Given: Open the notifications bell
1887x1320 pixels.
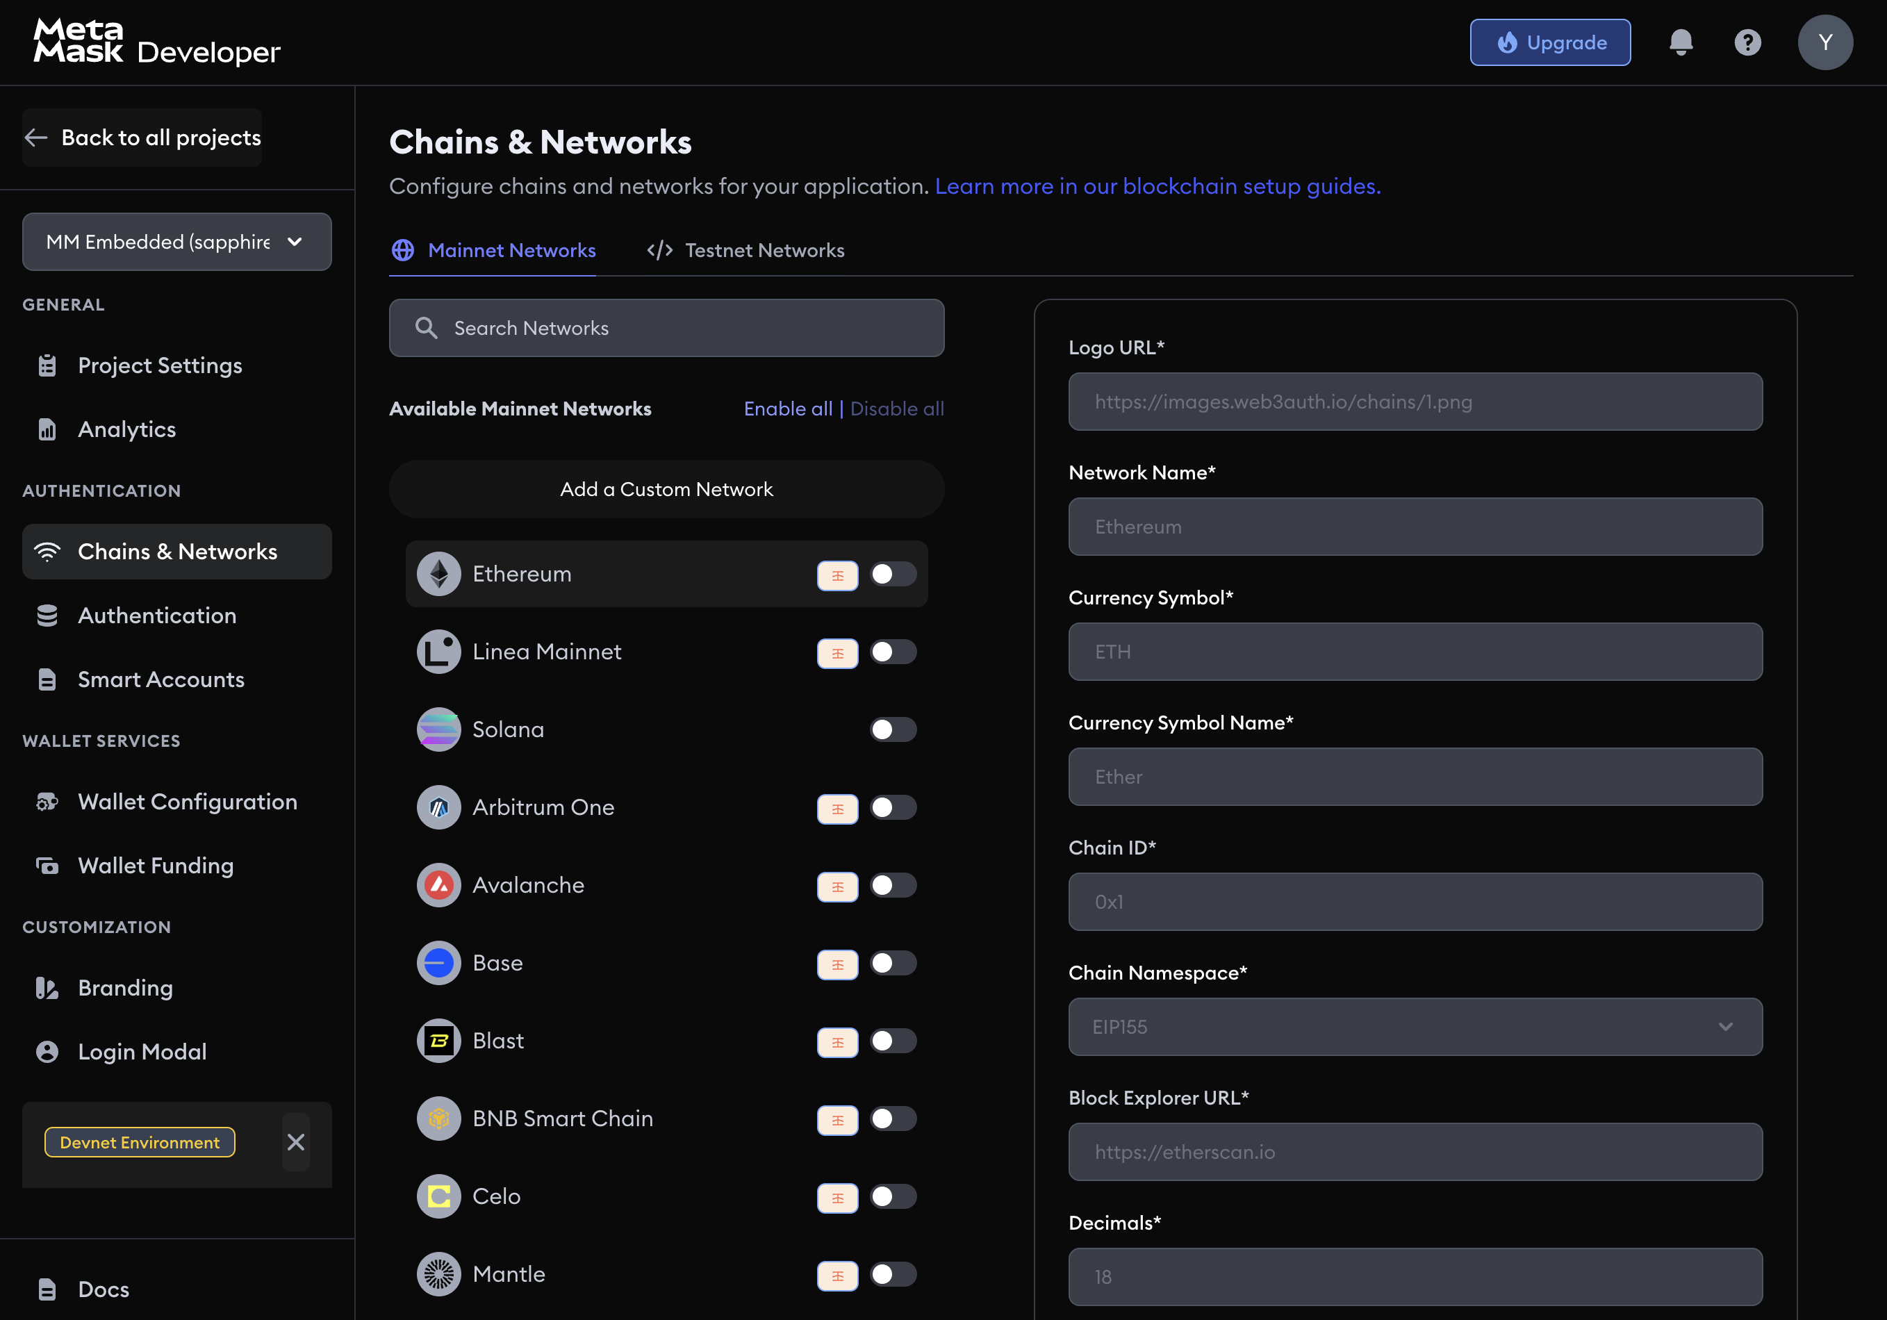Looking at the screenshot, I should (x=1681, y=42).
